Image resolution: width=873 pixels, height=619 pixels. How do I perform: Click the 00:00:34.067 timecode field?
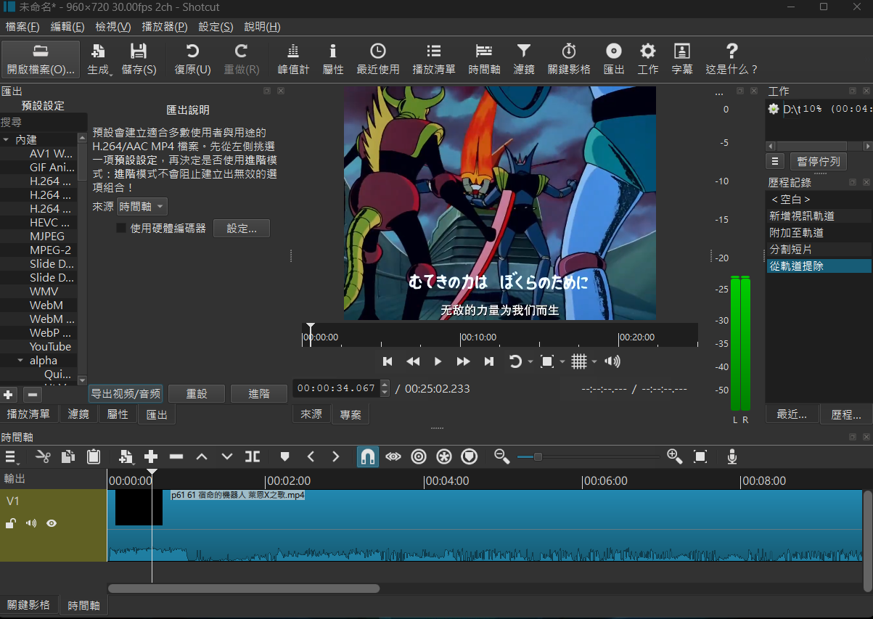click(336, 388)
